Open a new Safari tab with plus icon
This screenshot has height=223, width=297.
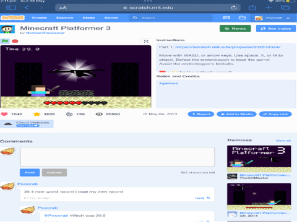(x=269, y=7)
